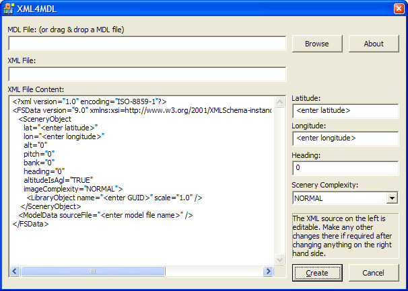Click the horizontal scrollbar right arrow

pos(268,272)
